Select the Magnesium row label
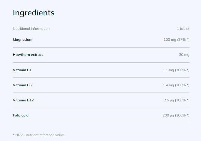This screenshot has width=201, height=141. pos(23,40)
